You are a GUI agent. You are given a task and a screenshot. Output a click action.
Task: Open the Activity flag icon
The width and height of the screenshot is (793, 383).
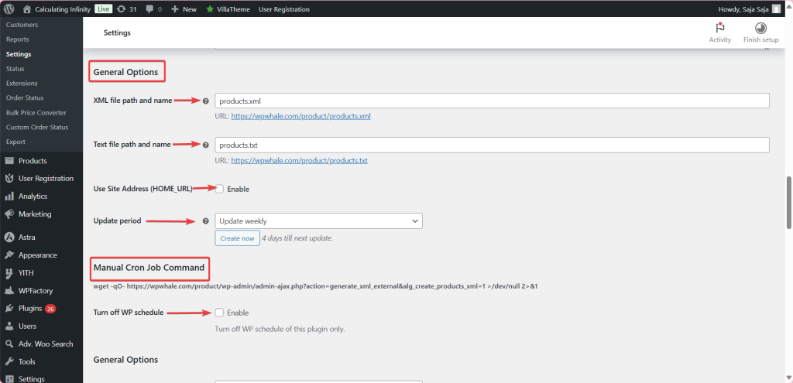719,28
